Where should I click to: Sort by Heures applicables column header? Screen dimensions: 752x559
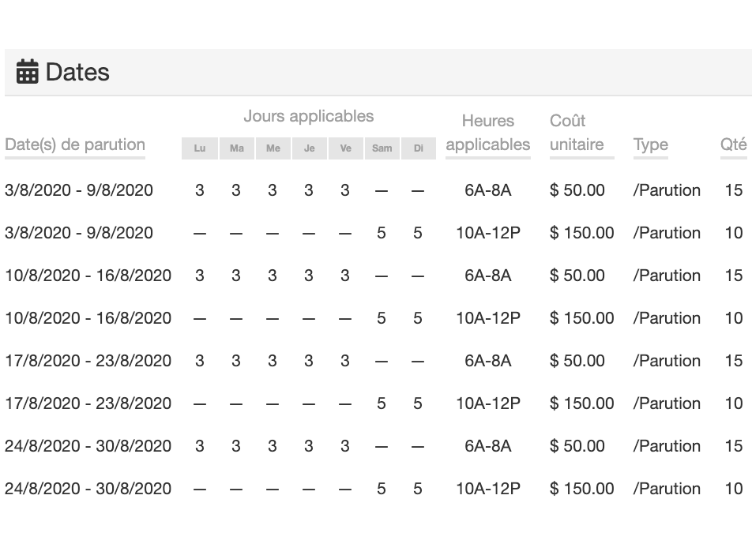click(487, 133)
